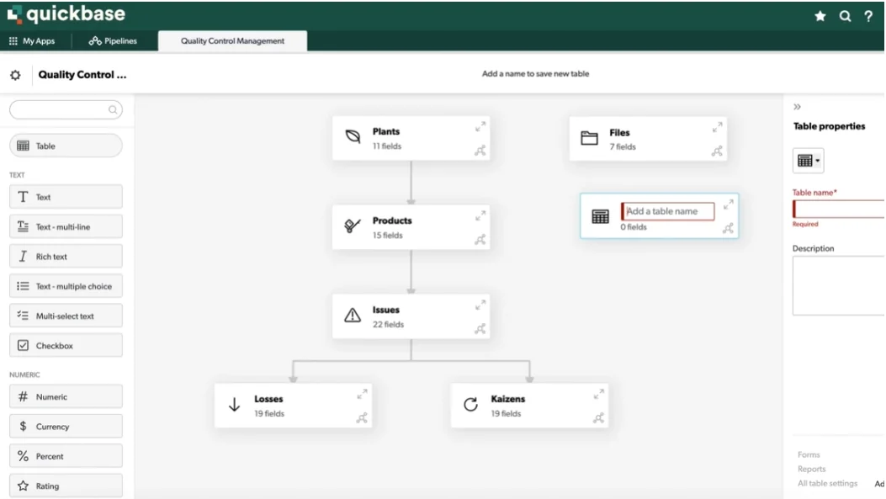Click the Quickbase logo

pyautogui.click(x=66, y=14)
